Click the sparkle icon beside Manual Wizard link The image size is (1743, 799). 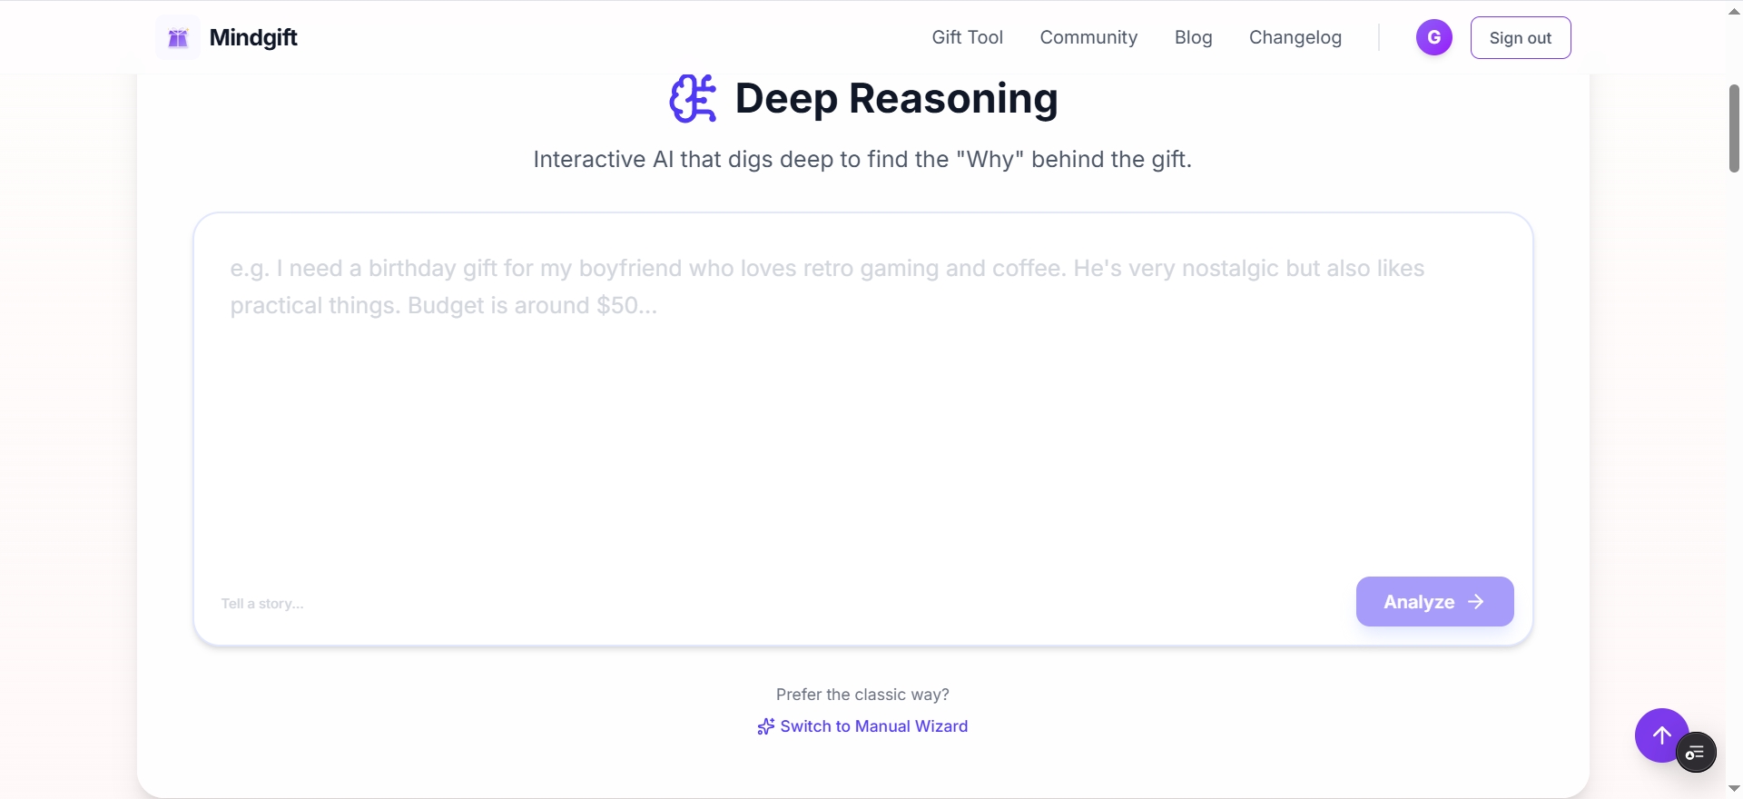point(766,726)
